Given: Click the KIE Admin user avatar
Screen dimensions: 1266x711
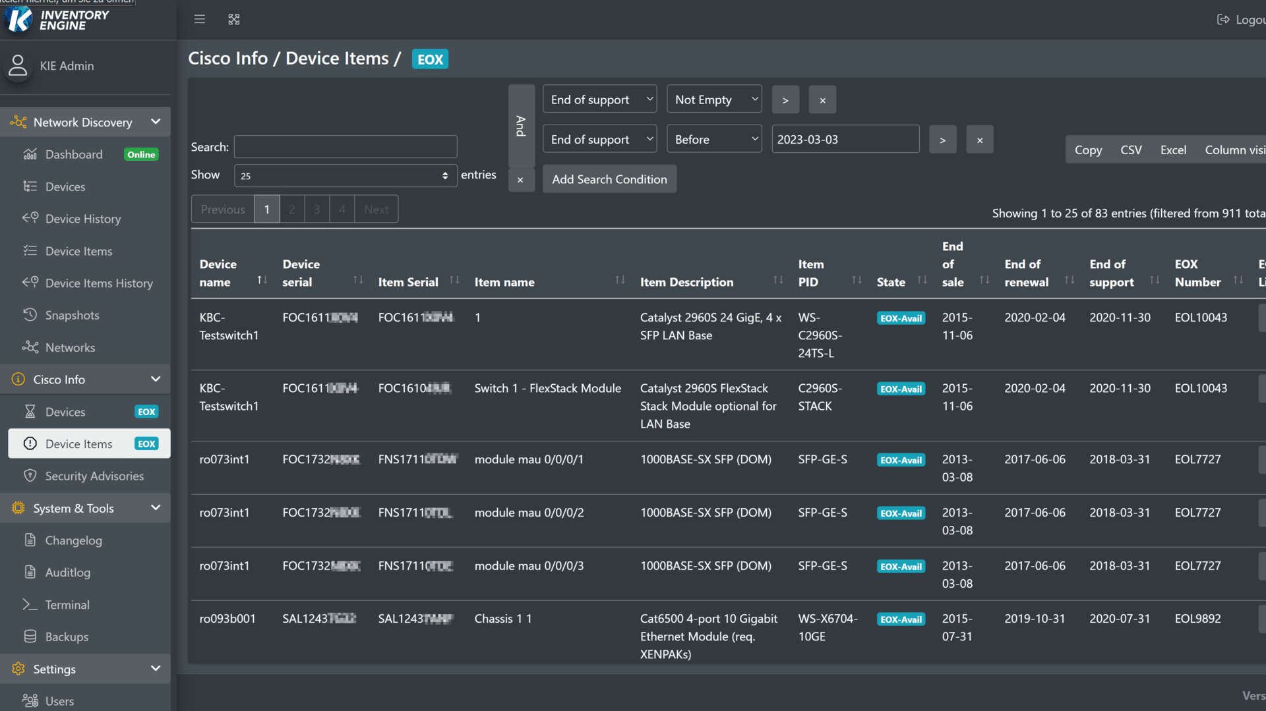Looking at the screenshot, I should [x=18, y=65].
